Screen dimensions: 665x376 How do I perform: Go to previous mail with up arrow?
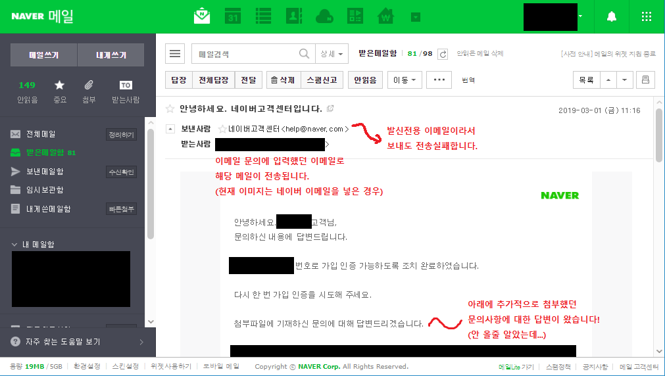[608, 80]
